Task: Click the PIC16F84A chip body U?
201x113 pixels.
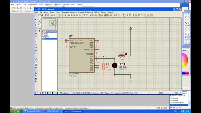Action: click(x=82, y=55)
